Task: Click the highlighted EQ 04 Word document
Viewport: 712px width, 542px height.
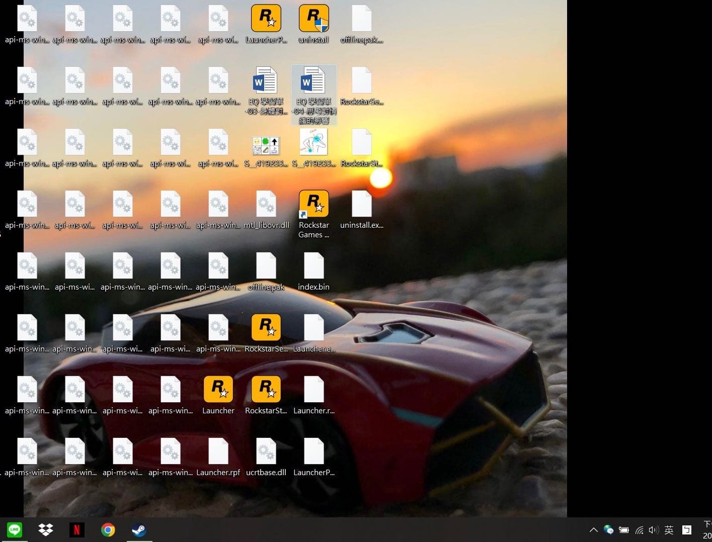Action: coord(313,80)
